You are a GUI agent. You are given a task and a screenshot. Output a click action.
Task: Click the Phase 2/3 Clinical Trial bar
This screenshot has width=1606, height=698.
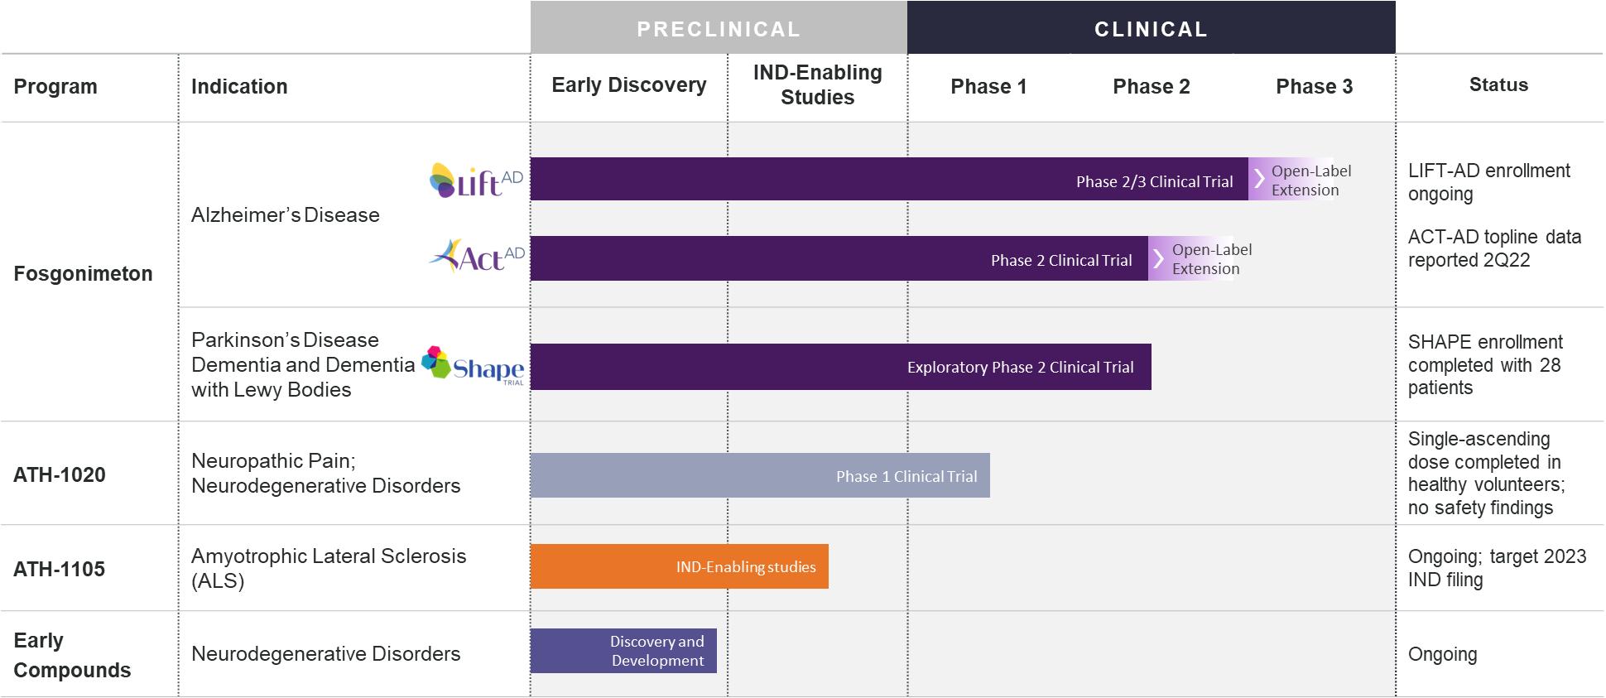click(888, 180)
